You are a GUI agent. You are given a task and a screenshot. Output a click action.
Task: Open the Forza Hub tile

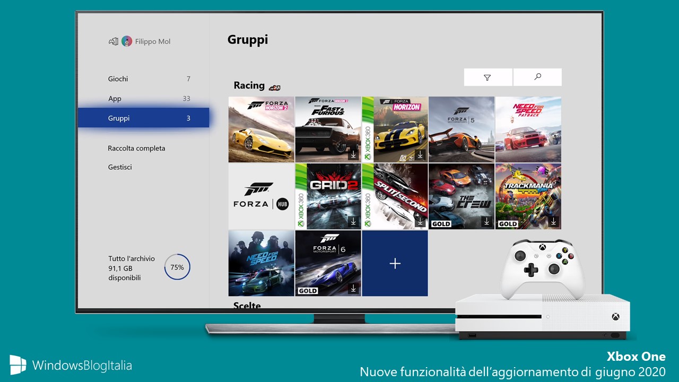(262, 196)
